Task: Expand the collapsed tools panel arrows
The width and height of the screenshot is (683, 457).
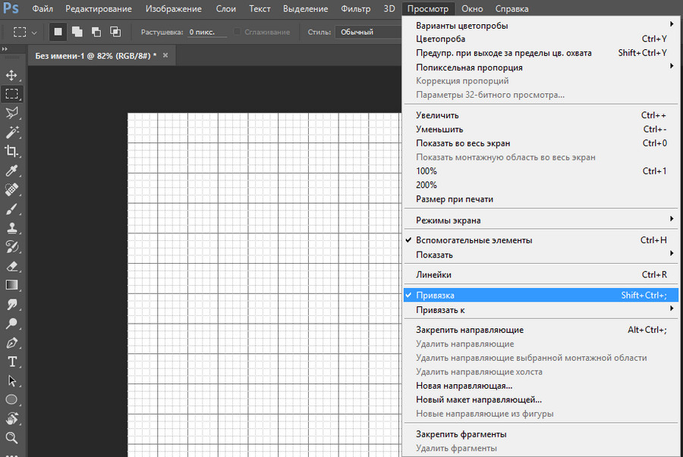Action: pos(5,49)
